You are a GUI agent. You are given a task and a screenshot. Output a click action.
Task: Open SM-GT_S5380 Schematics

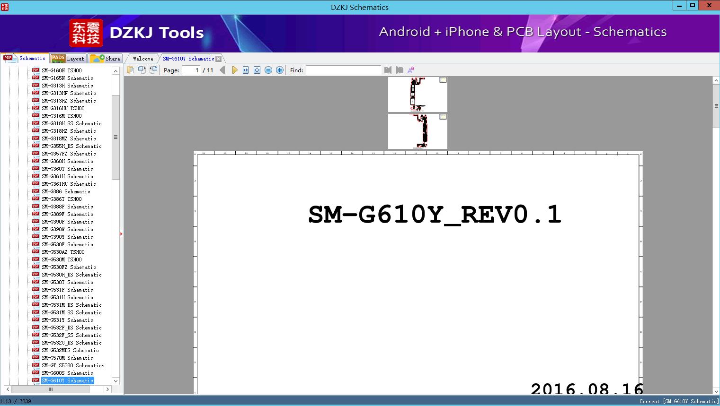click(73, 365)
